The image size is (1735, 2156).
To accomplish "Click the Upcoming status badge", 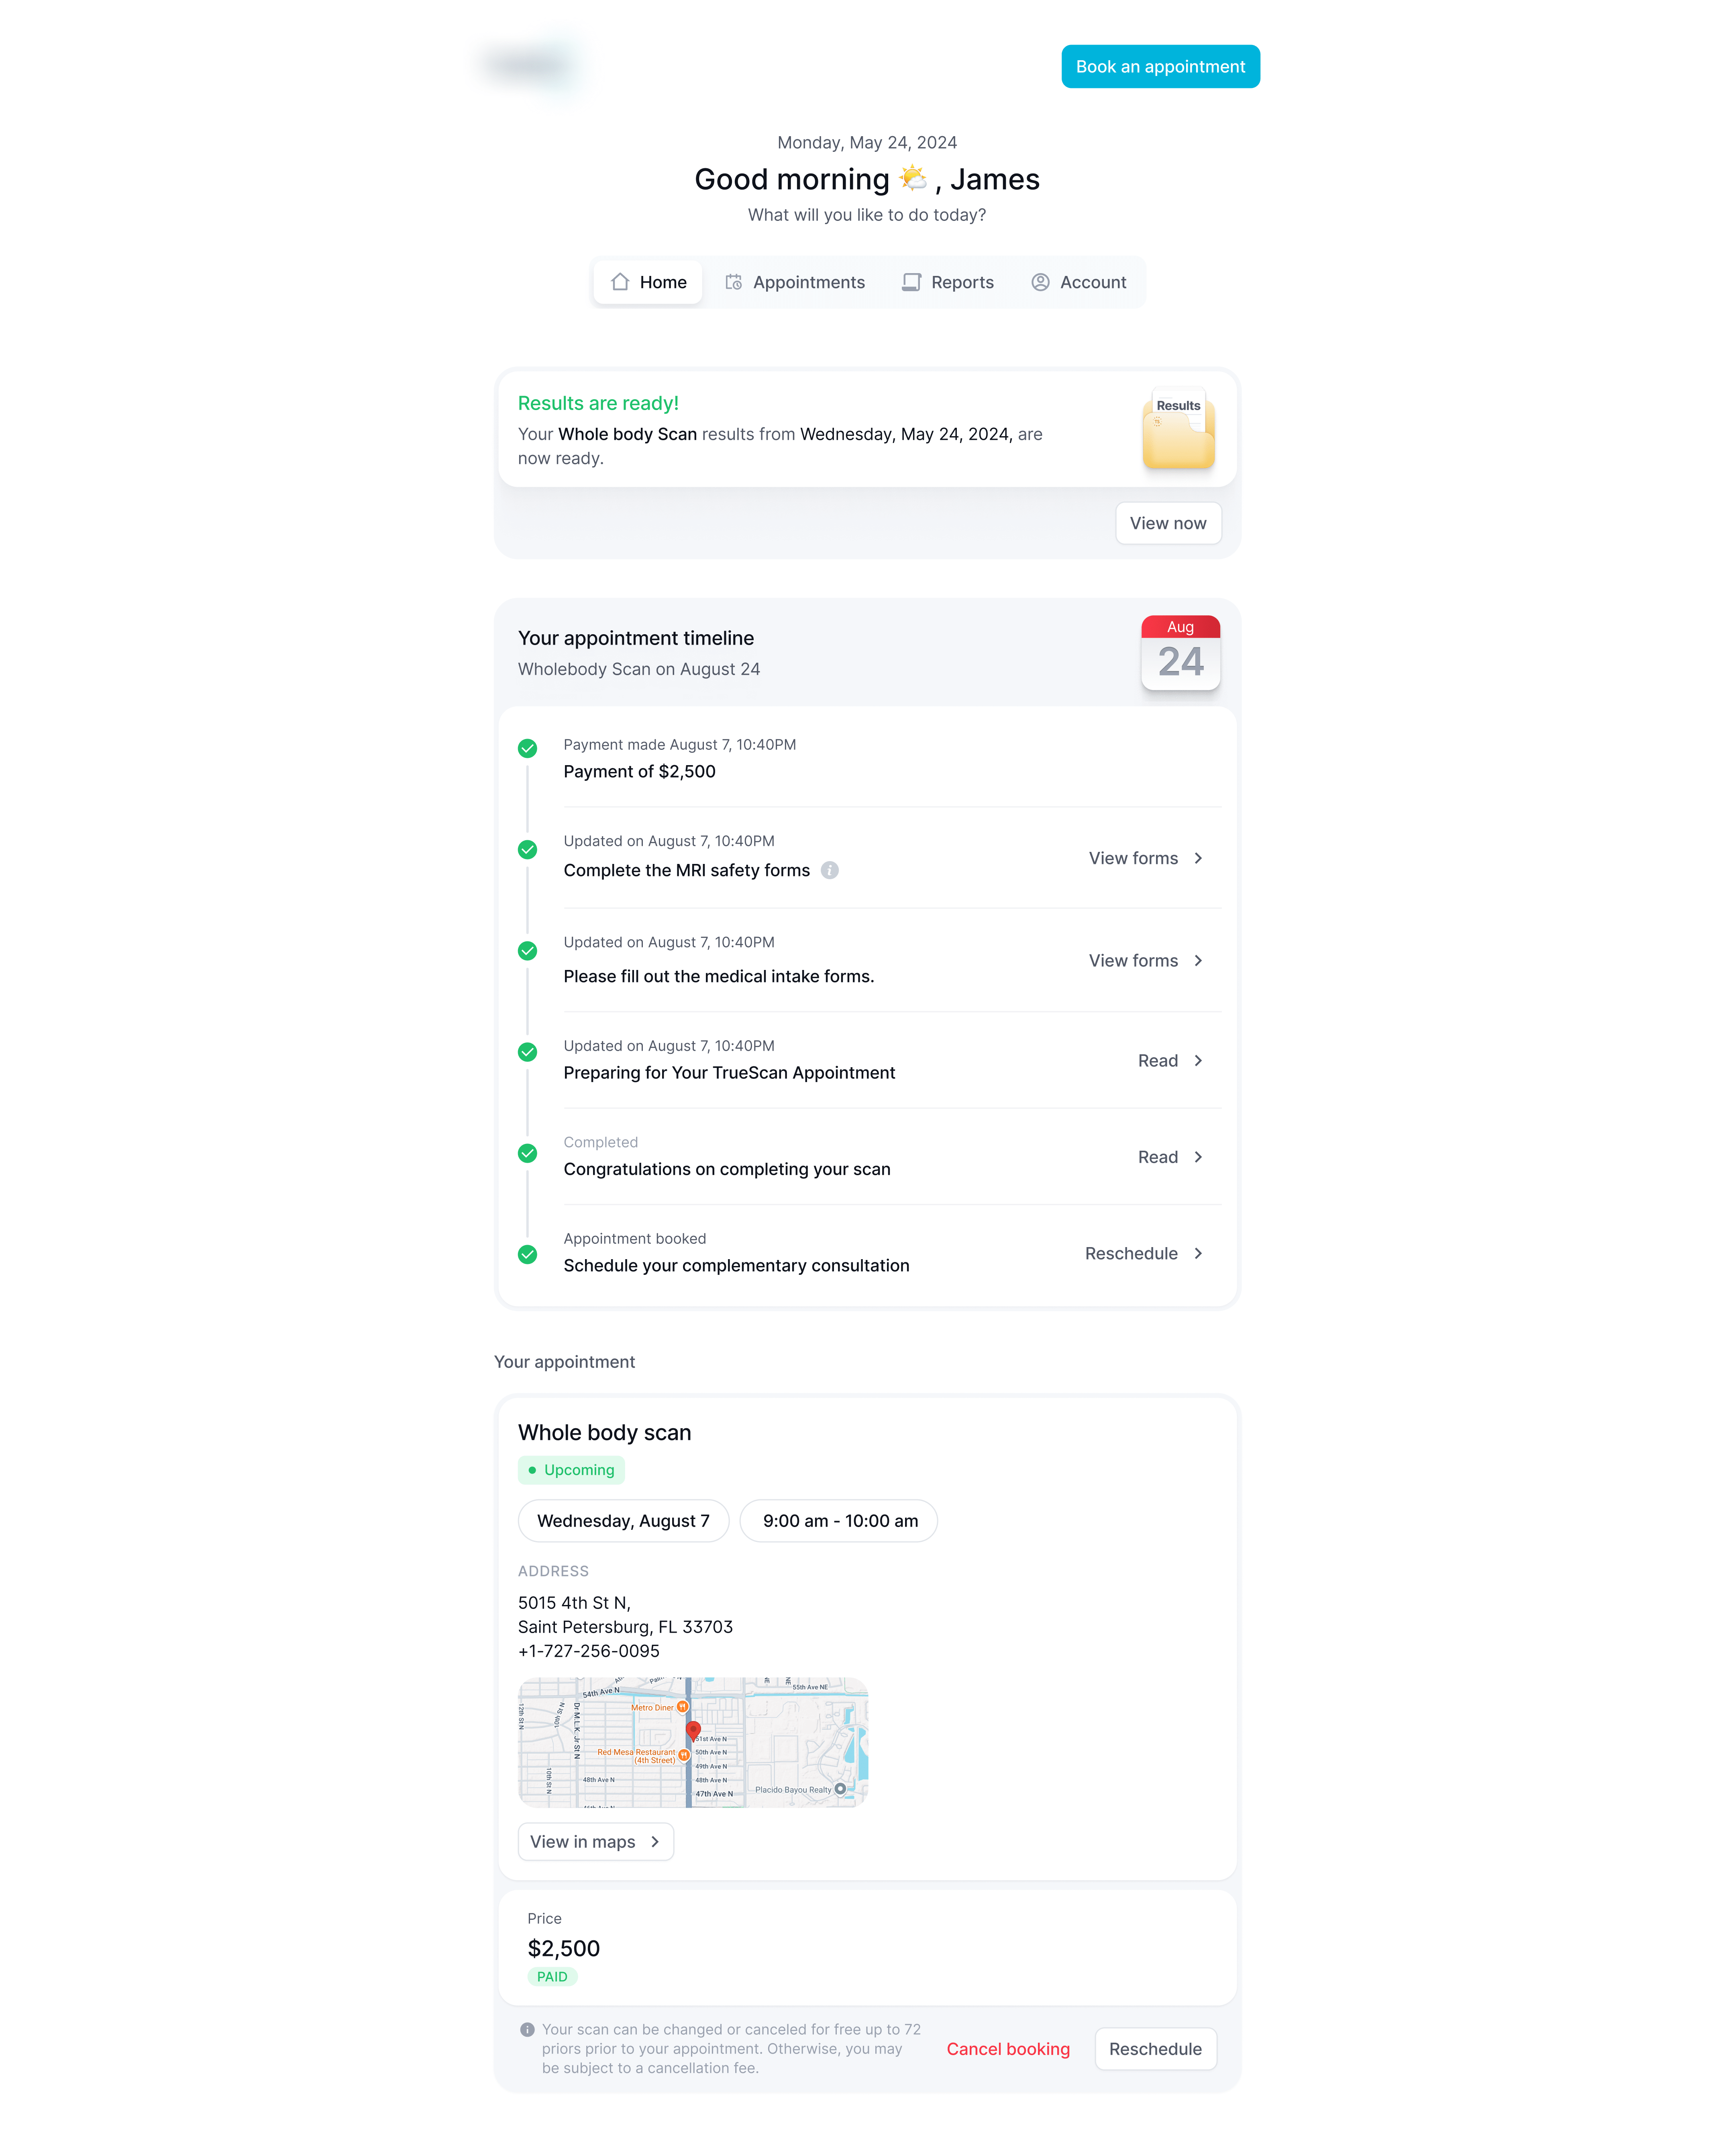I will 571,1470.
